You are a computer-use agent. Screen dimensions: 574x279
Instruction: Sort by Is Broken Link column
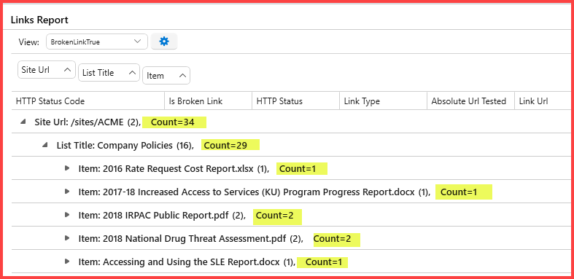click(x=209, y=101)
